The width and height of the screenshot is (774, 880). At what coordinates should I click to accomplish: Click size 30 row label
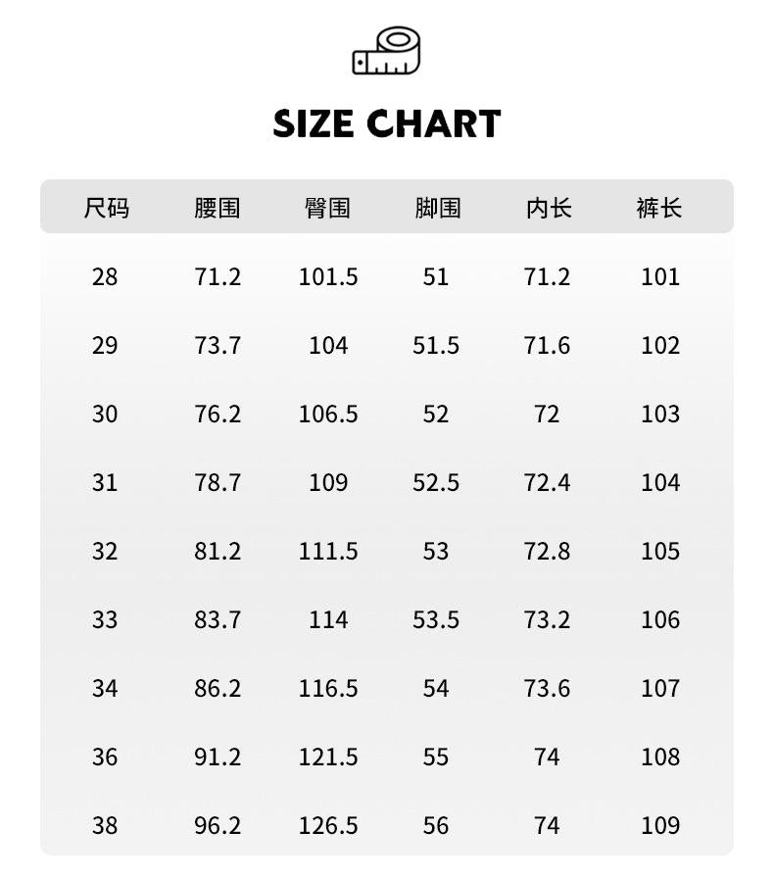(105, 415)
